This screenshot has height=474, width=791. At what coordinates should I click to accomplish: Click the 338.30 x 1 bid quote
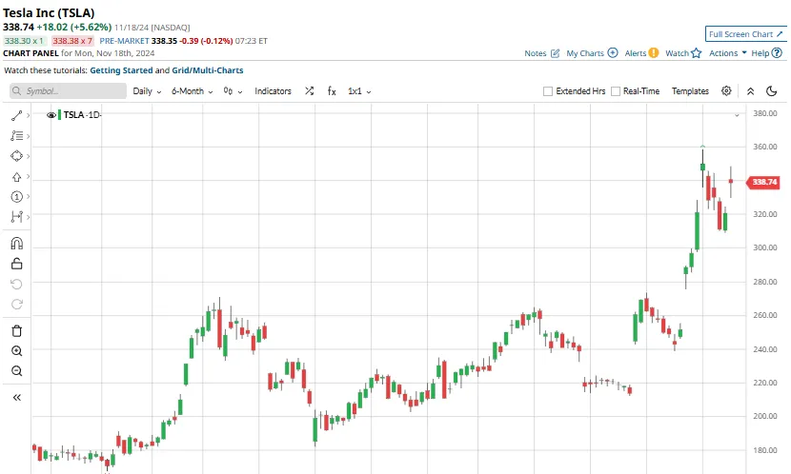[x=24, y=41]
